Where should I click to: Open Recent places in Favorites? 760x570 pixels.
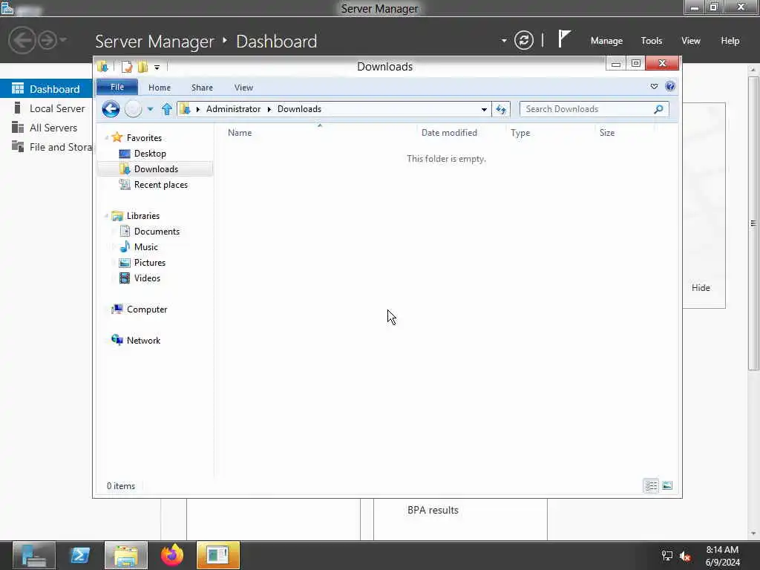[x=161, y=185]
